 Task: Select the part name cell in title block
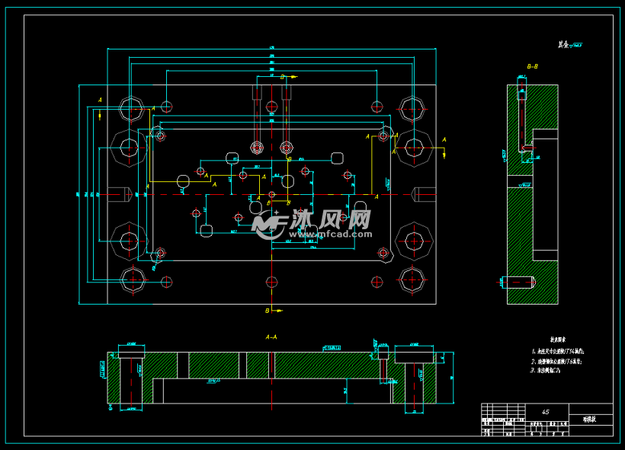[x=591, y=419]
